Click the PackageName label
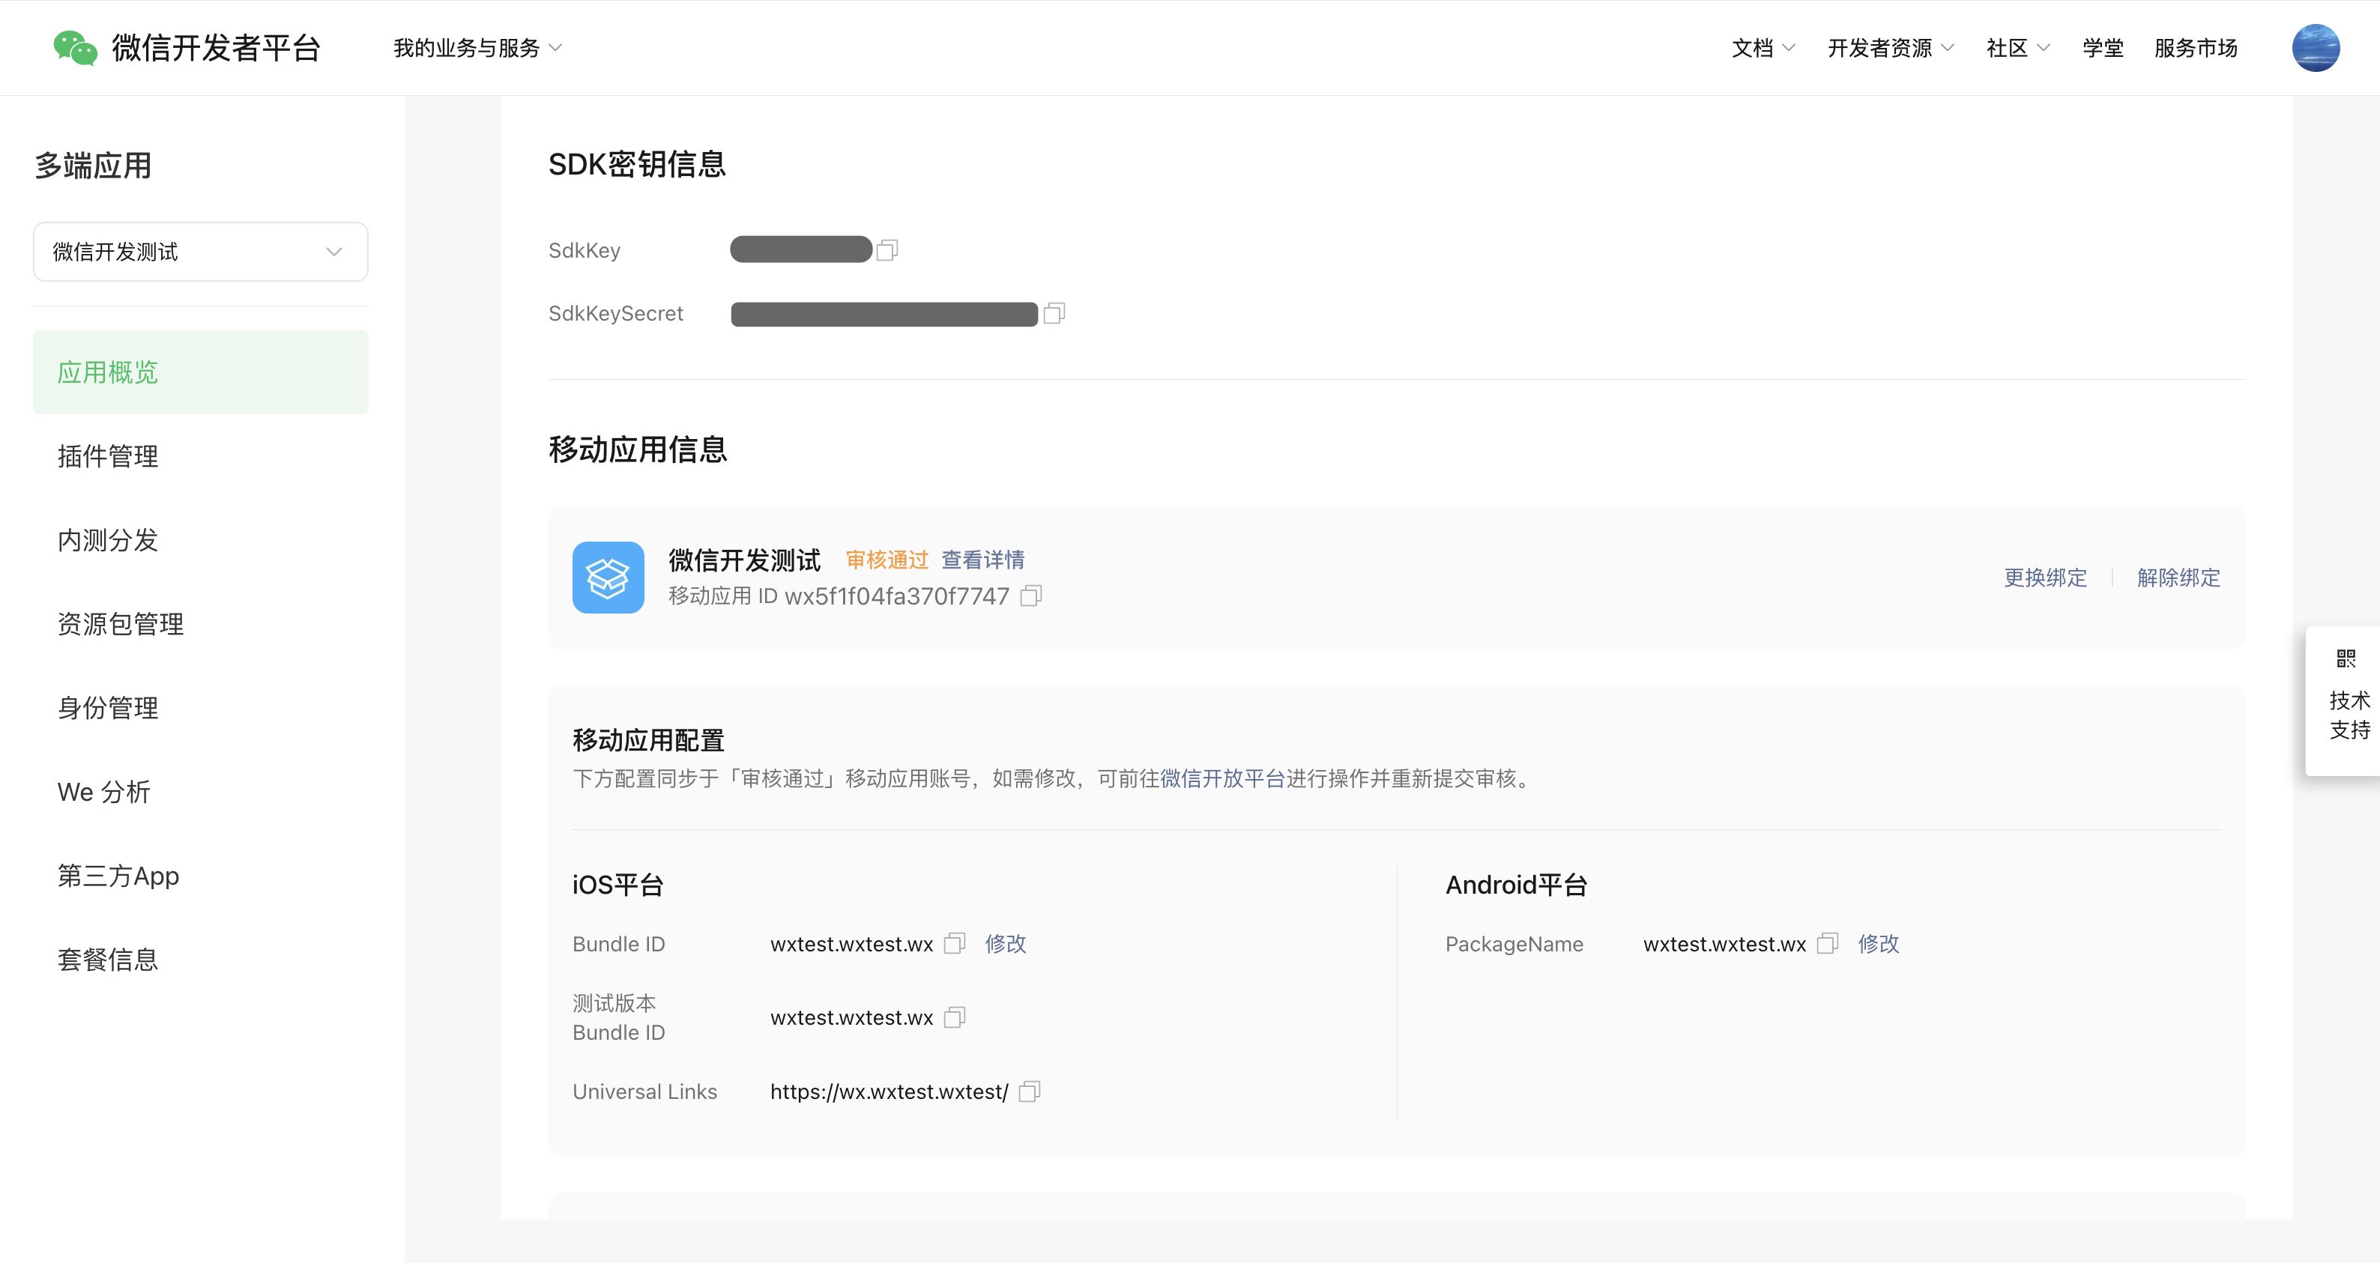This screenshot has width=2380, height=1263. point(1514,944)
